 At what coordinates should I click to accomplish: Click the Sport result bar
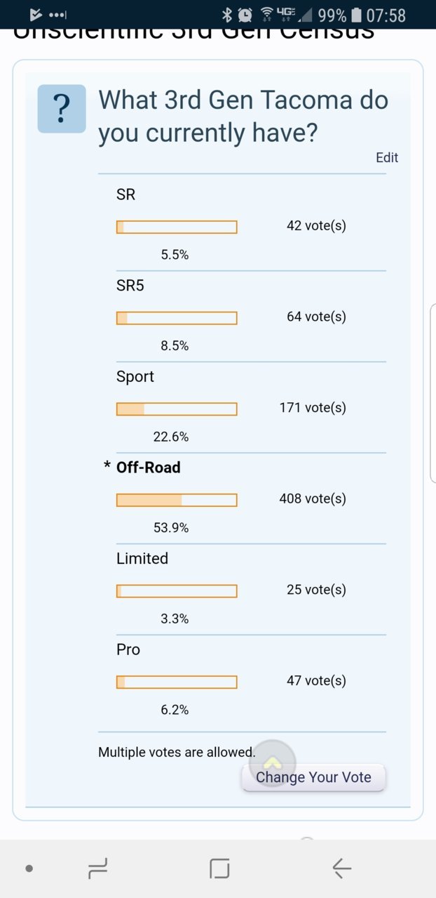(177, 409)
